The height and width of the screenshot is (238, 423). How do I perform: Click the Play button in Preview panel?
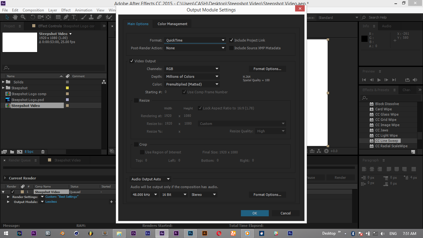(379, 80)
